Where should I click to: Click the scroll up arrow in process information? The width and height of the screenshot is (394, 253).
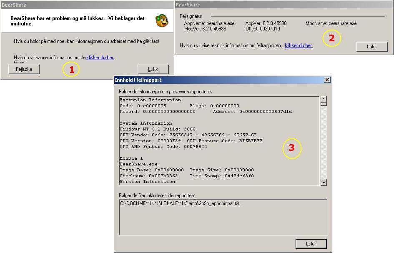click(x=324, y=99)
